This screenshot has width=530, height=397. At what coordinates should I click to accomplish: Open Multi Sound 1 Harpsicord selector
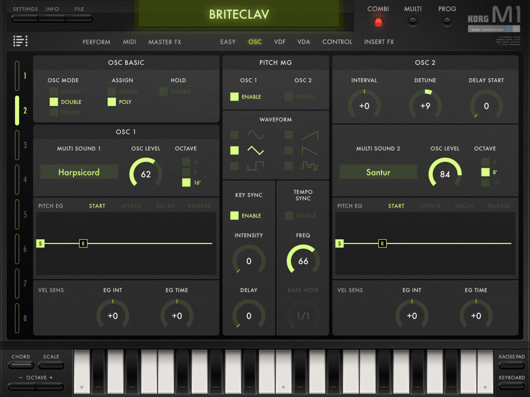[x=79, y=172]
